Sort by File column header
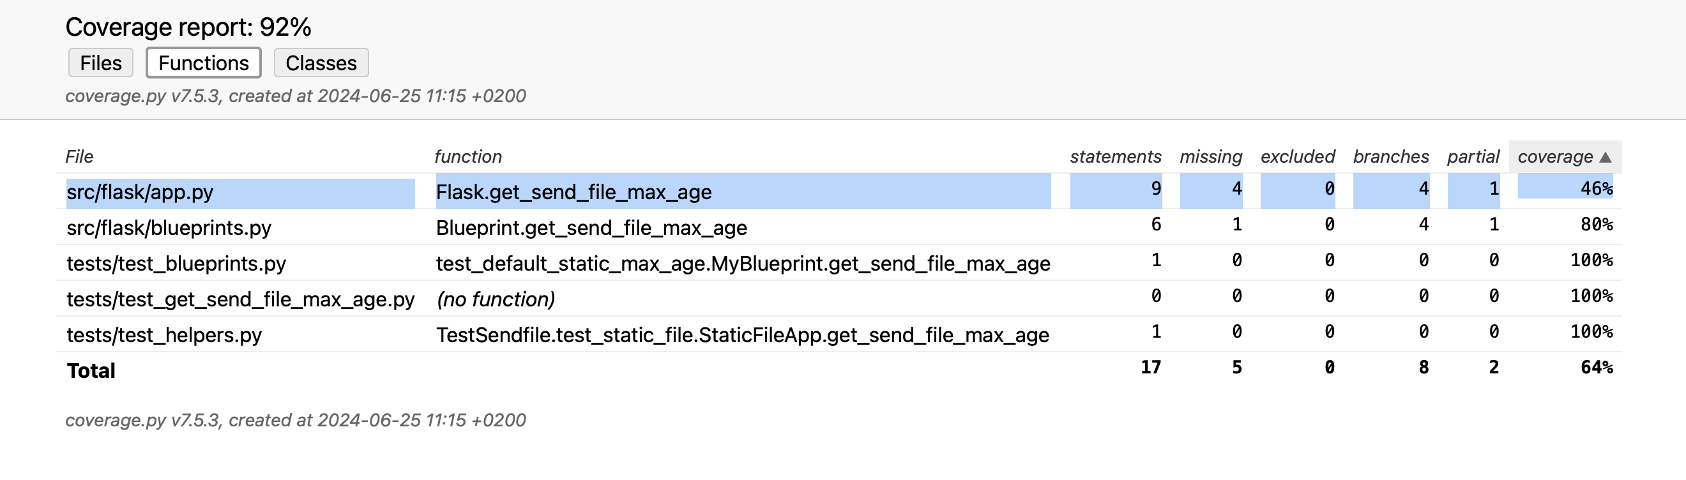 point(79,157)
